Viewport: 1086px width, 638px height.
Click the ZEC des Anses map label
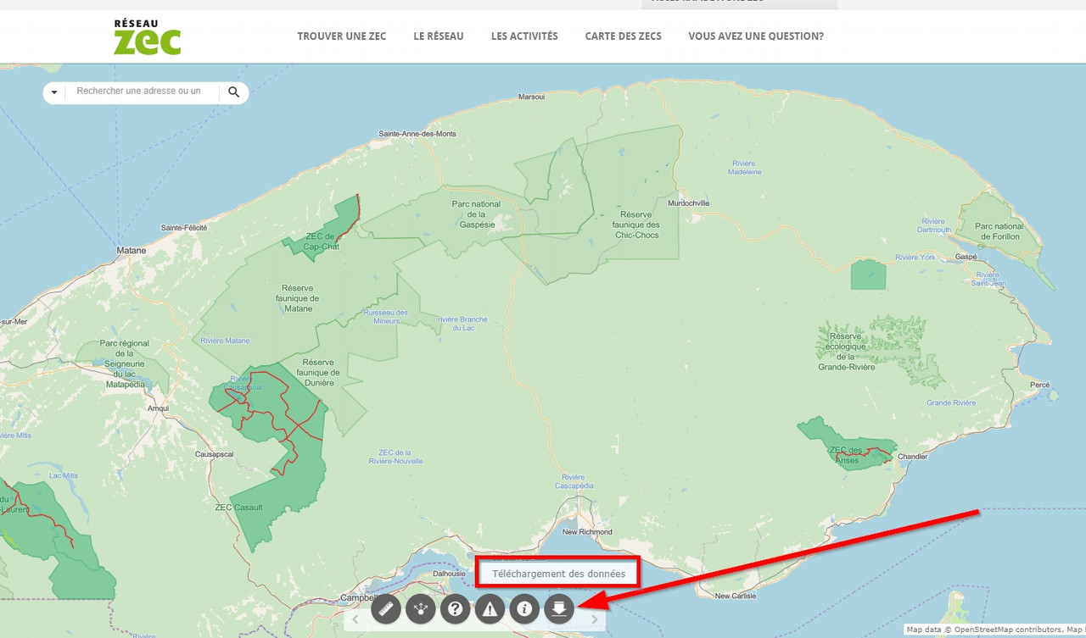847,455
